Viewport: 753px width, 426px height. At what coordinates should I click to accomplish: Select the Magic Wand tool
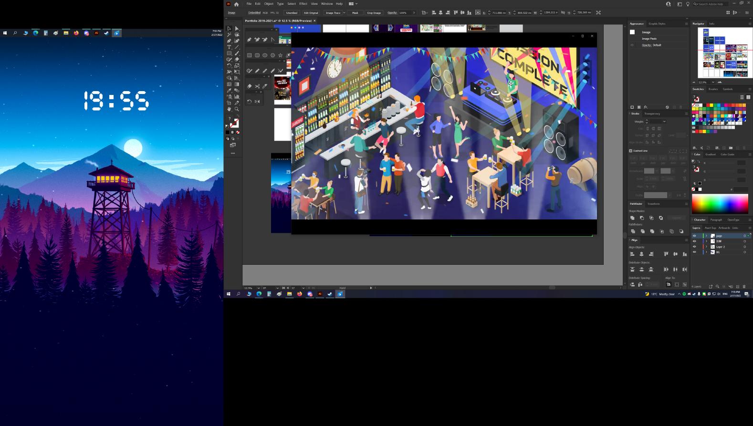pos(229,34)
